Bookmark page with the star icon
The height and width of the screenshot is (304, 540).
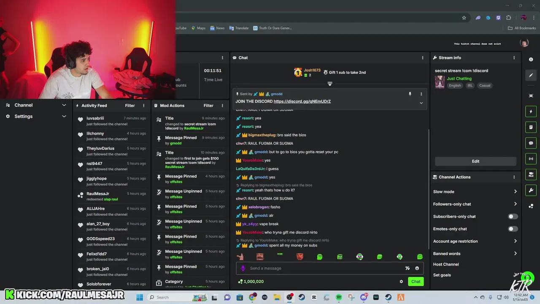click(x=464, y=18)
